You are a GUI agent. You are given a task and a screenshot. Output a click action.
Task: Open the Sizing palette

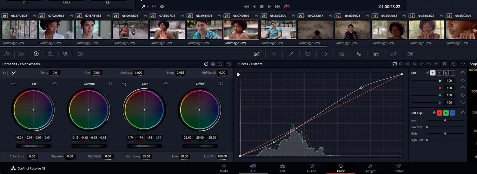393,54
